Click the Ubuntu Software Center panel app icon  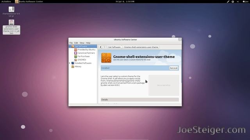tap(16, 2)
